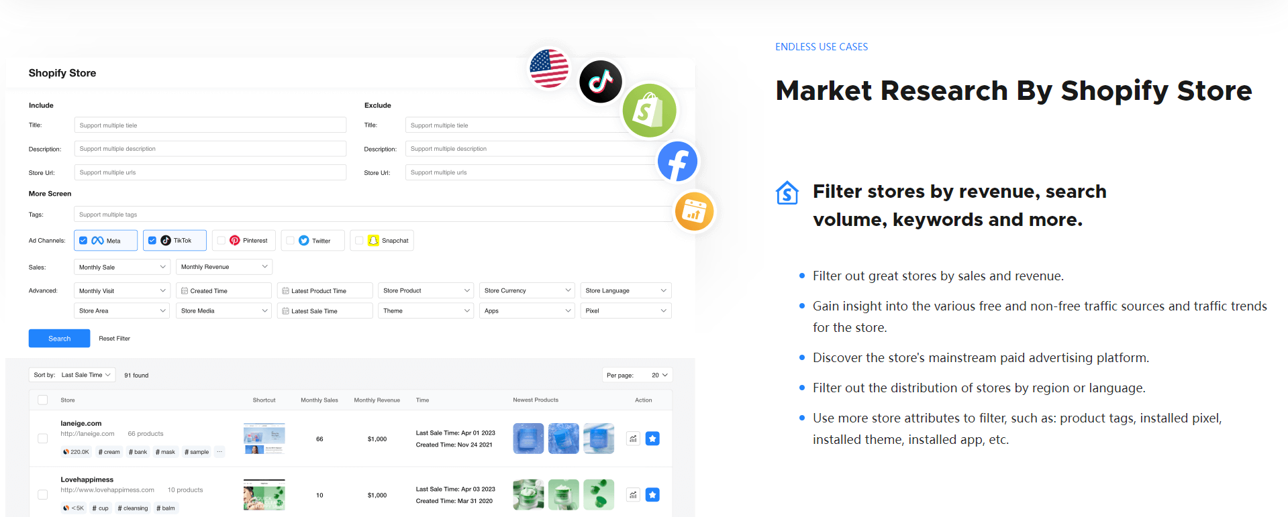Viewport: 1288px width, 517px height.
Task: Click the # cream tag
Action: click(109, 452)
